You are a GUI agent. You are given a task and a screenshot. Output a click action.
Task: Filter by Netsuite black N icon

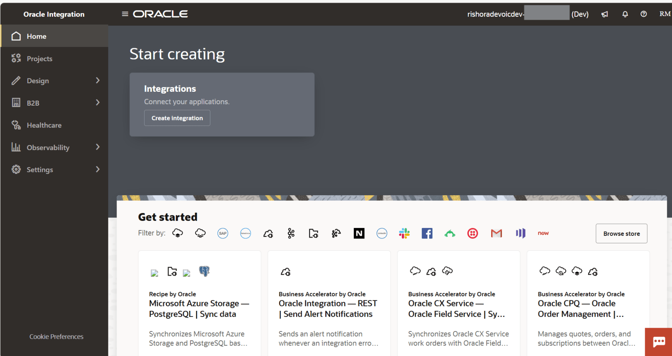(x=359, y=233)
